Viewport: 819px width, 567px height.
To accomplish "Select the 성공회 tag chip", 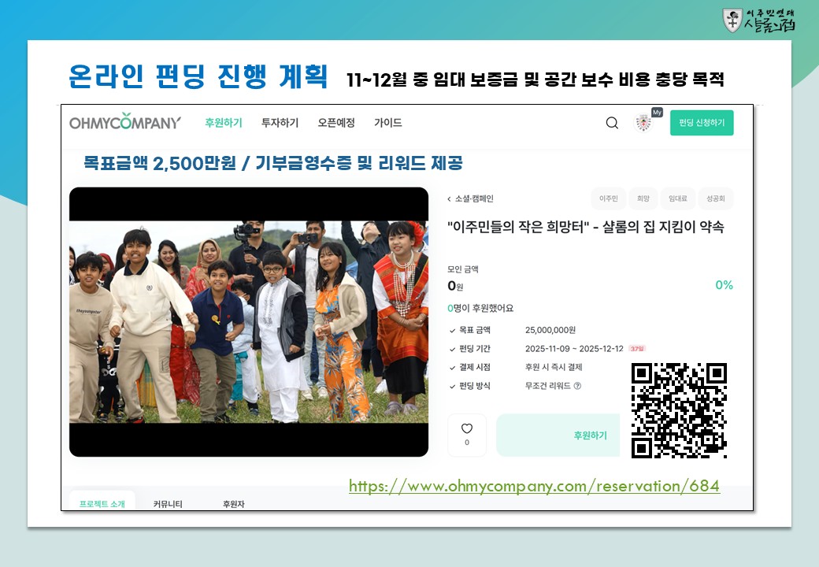I will (716, 199).
